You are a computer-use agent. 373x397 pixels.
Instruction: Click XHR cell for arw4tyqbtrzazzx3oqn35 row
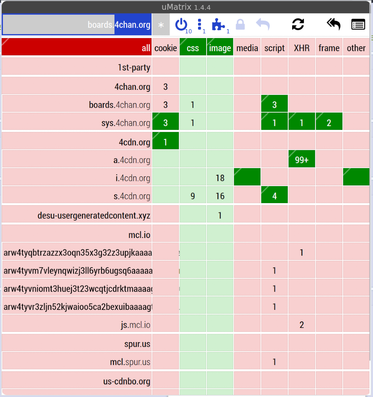tap(302, 252)
